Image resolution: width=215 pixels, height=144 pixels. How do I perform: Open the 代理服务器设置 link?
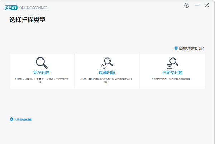[23, 120]
